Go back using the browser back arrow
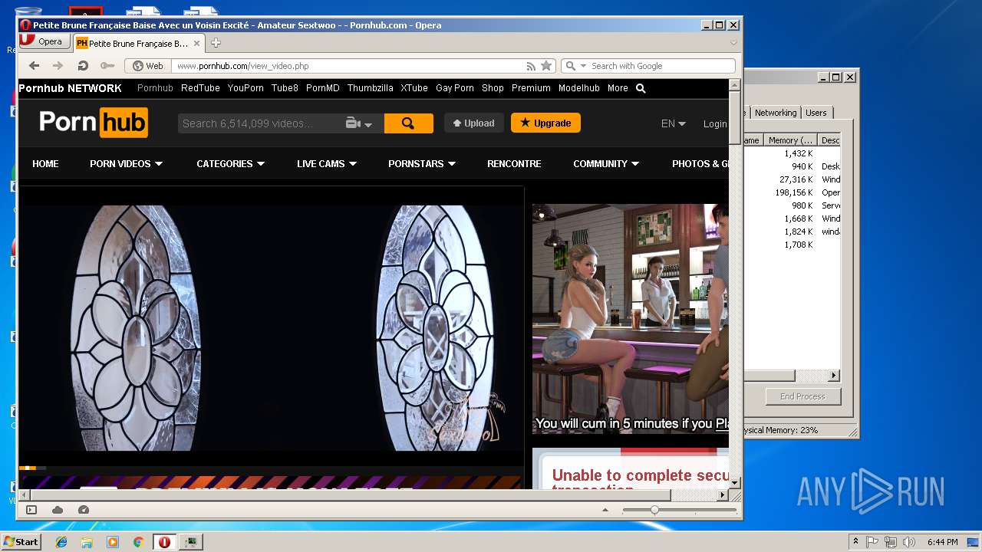The image size is (982, 552). point(34,66)
